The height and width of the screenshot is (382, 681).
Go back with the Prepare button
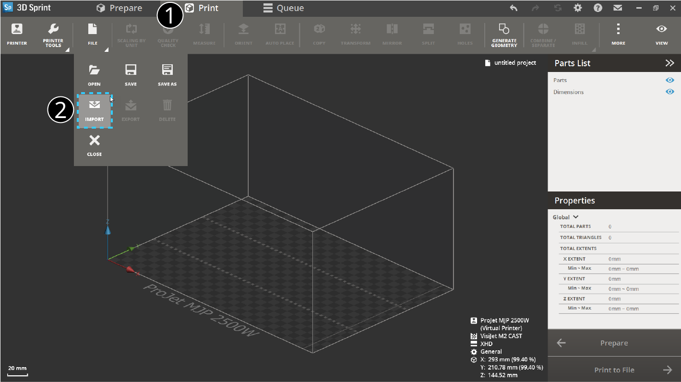(x=614, y=343)
